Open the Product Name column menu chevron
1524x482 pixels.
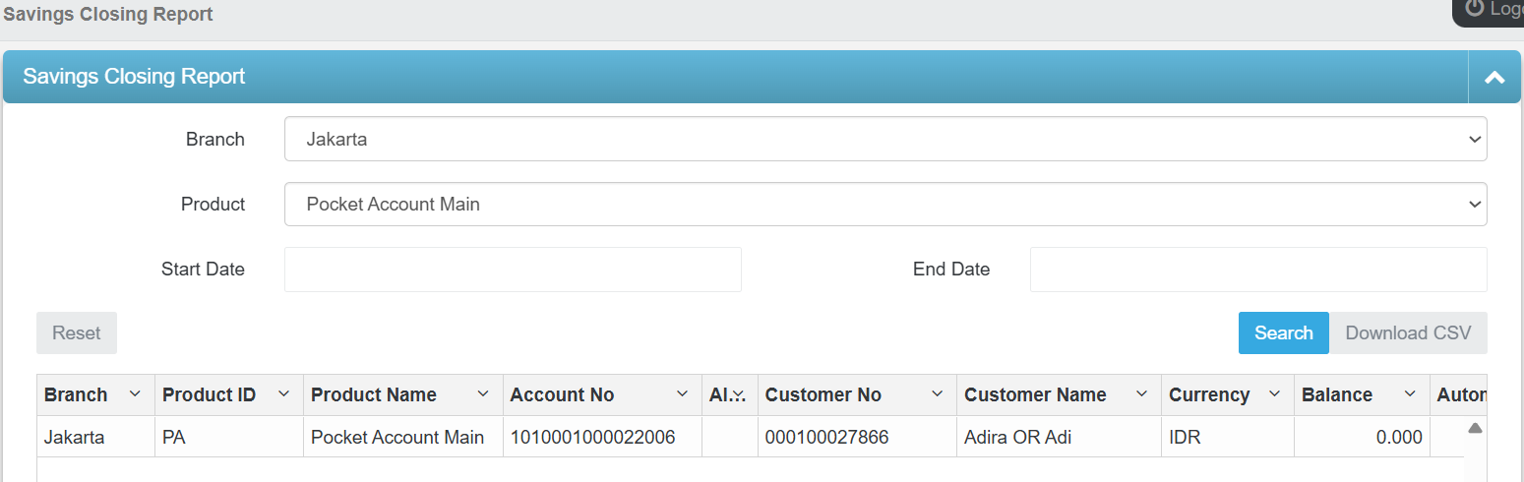(483, 394)
